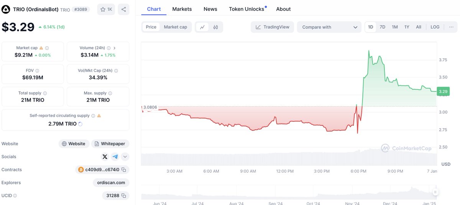Click the TradingView chart icon
This screenshot has width=460, height=205.
coord(258,27)
